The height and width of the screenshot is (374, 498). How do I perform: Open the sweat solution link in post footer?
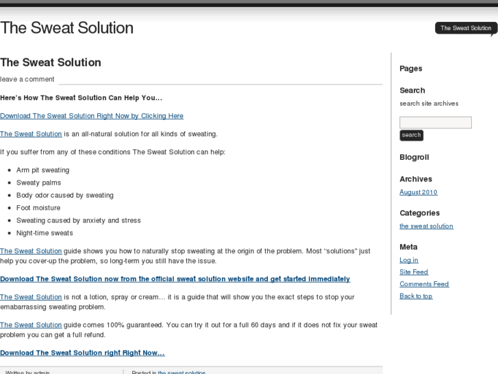point(182,372)
